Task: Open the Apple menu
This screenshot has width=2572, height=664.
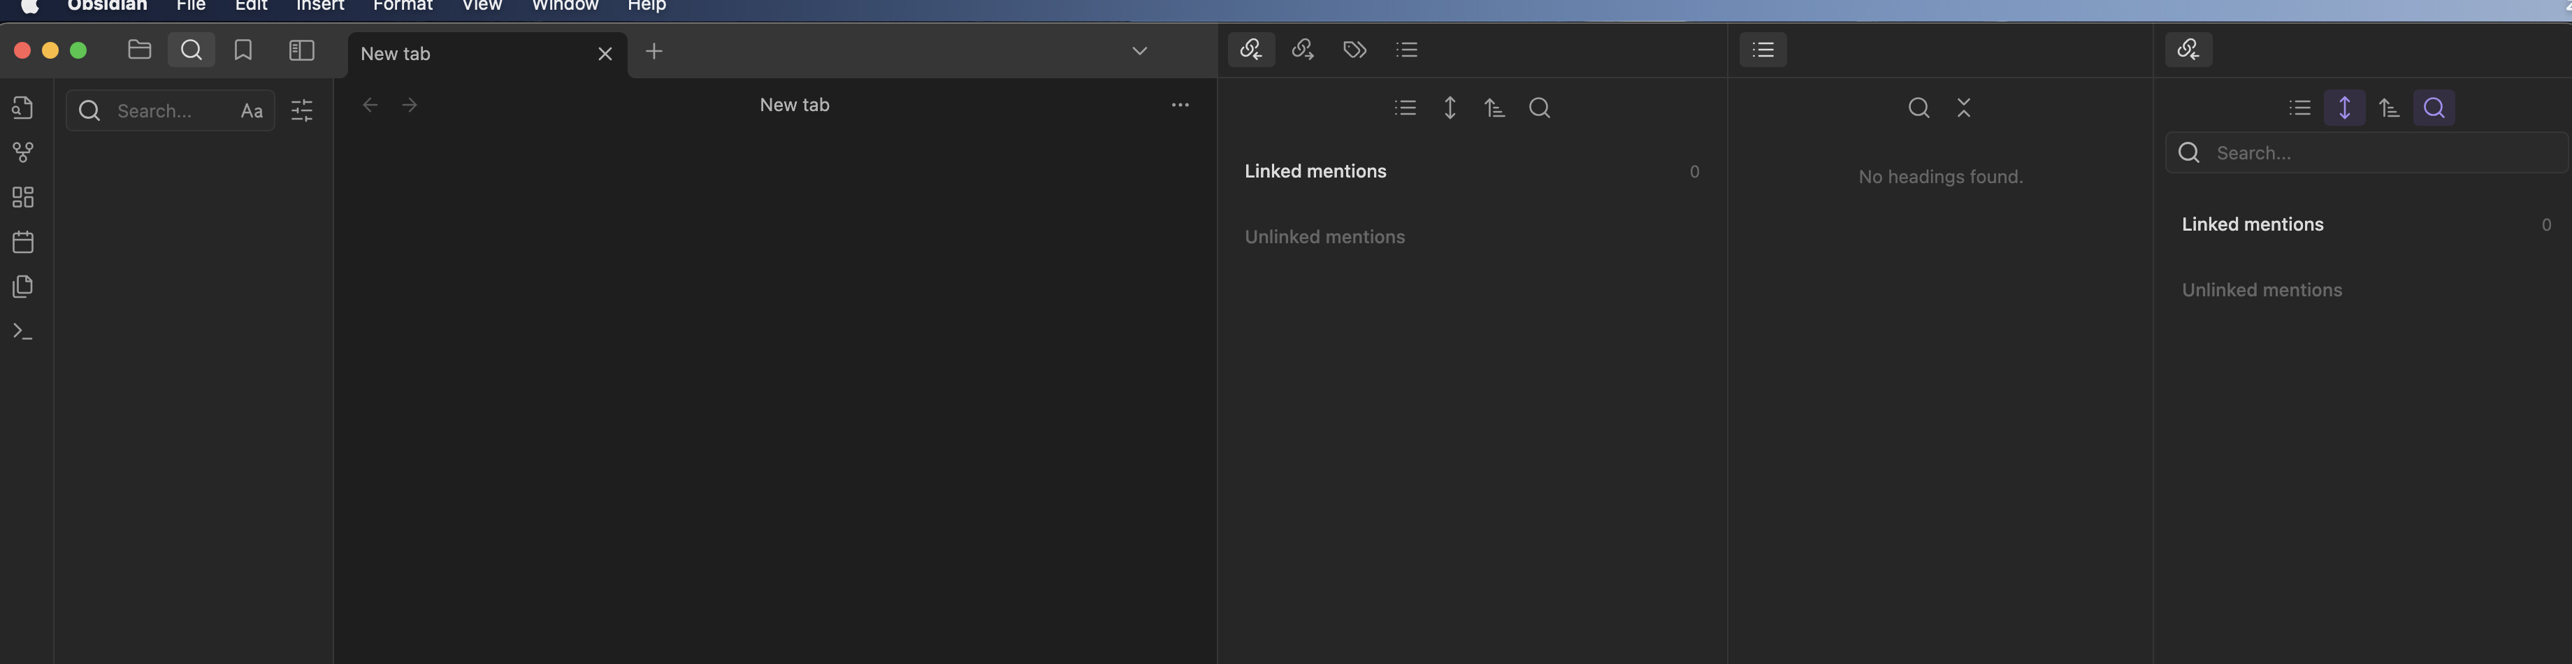Action: click(x=30, y=5)
